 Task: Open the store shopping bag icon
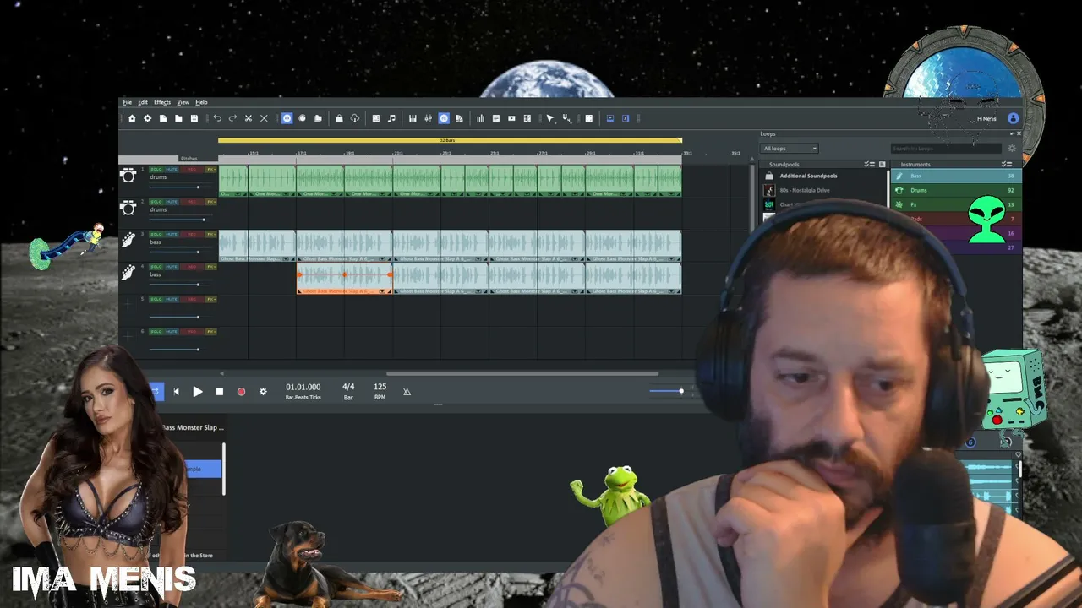339,118
